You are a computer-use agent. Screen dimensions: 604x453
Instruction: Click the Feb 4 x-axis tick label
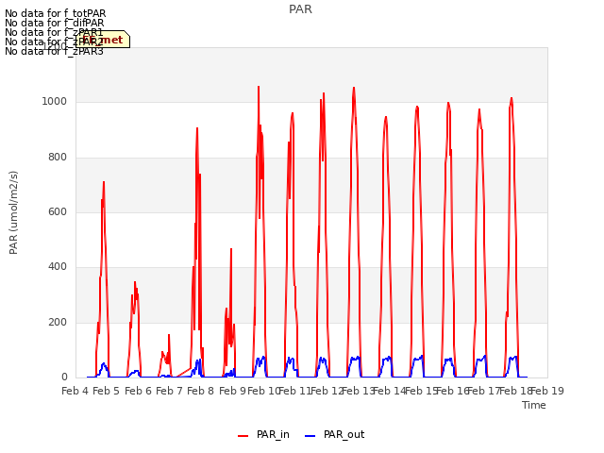click(75, 391)
